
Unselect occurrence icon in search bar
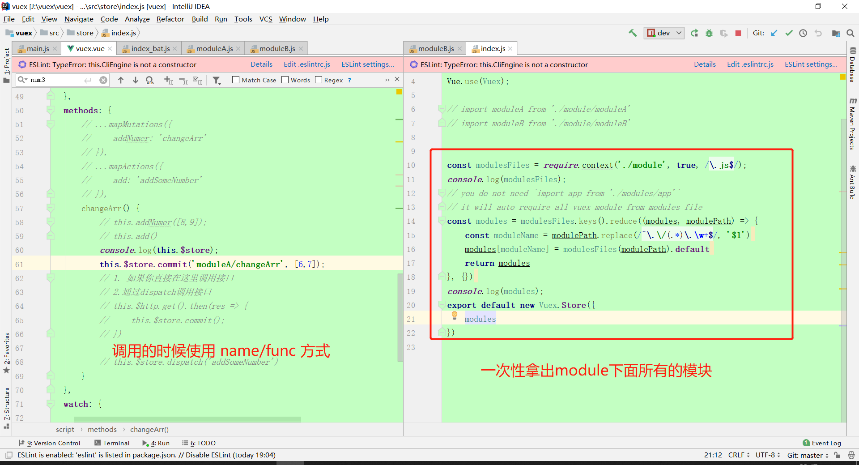183,81
